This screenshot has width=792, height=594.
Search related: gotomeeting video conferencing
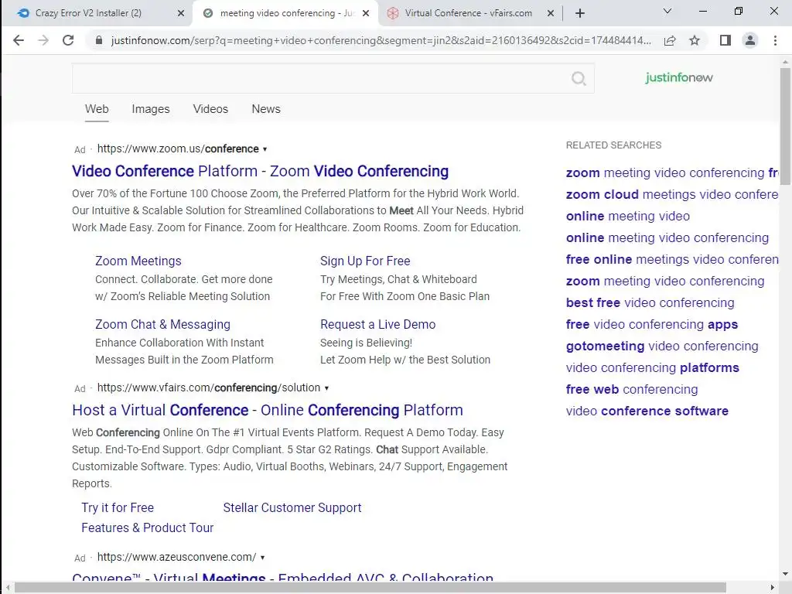[662, 346]
